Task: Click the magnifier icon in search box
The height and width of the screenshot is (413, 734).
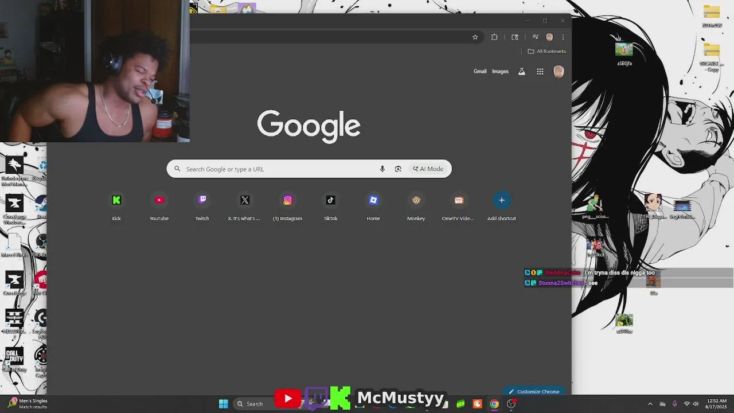Action: pos(177,169)
